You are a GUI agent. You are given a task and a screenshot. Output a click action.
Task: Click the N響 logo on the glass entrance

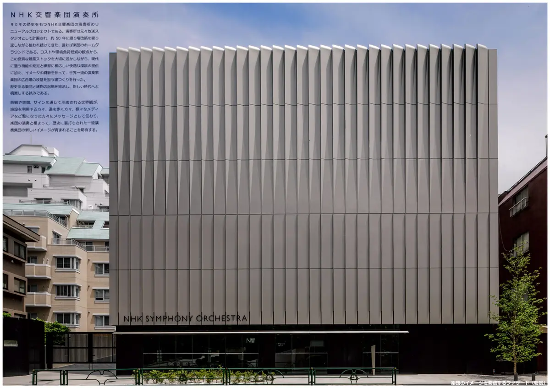250,340
